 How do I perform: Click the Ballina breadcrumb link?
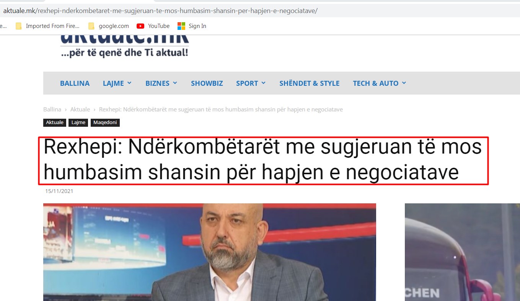(x=52, y=110)
